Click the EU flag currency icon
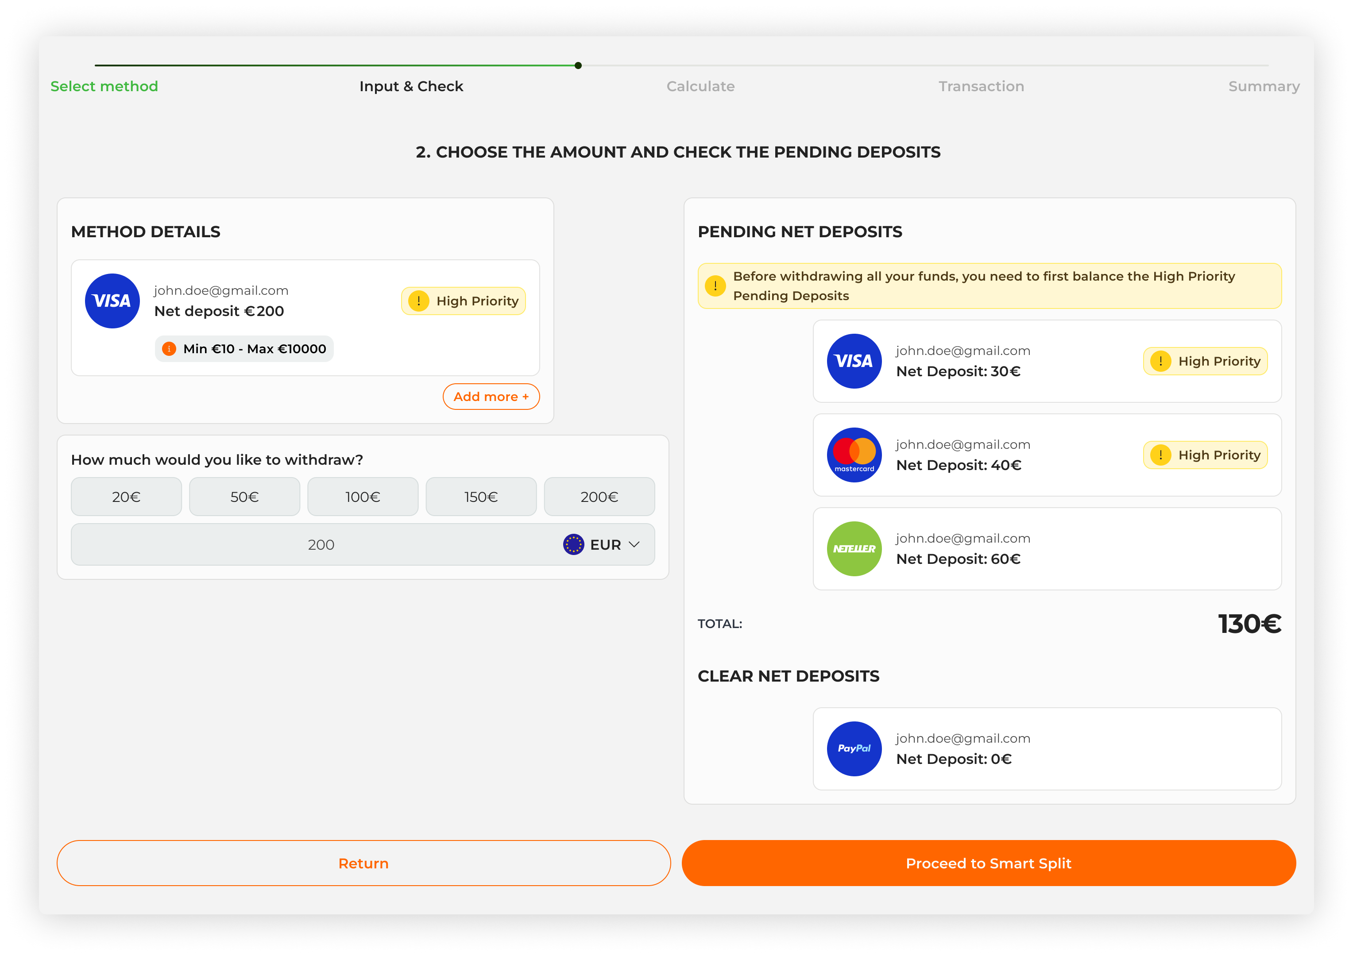 point(573,544)
